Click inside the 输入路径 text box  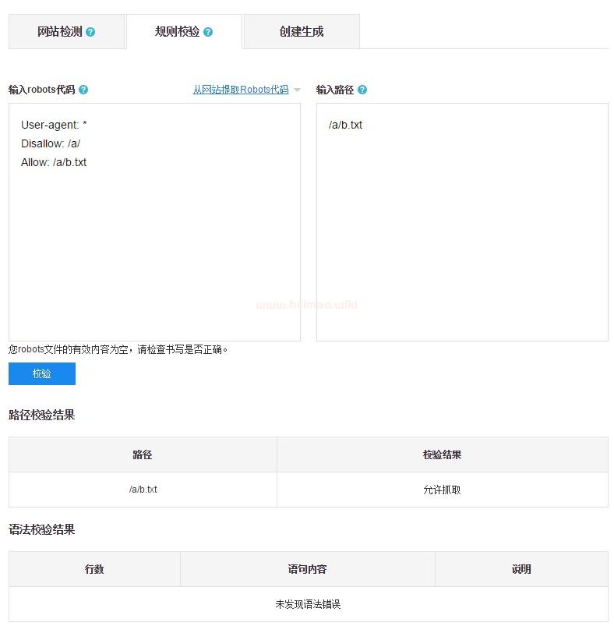click(x=462, y=234)
